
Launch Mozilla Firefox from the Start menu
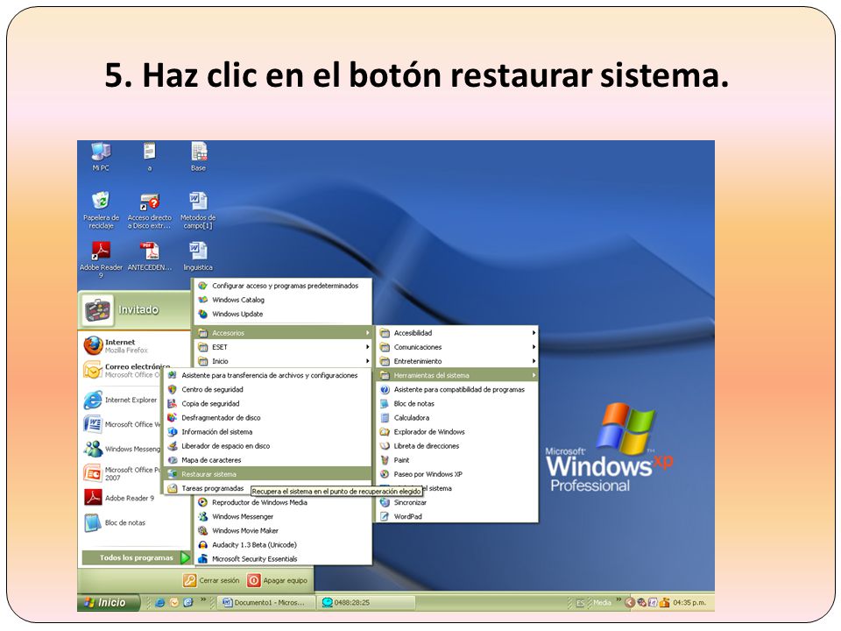(x=123, y=345)
